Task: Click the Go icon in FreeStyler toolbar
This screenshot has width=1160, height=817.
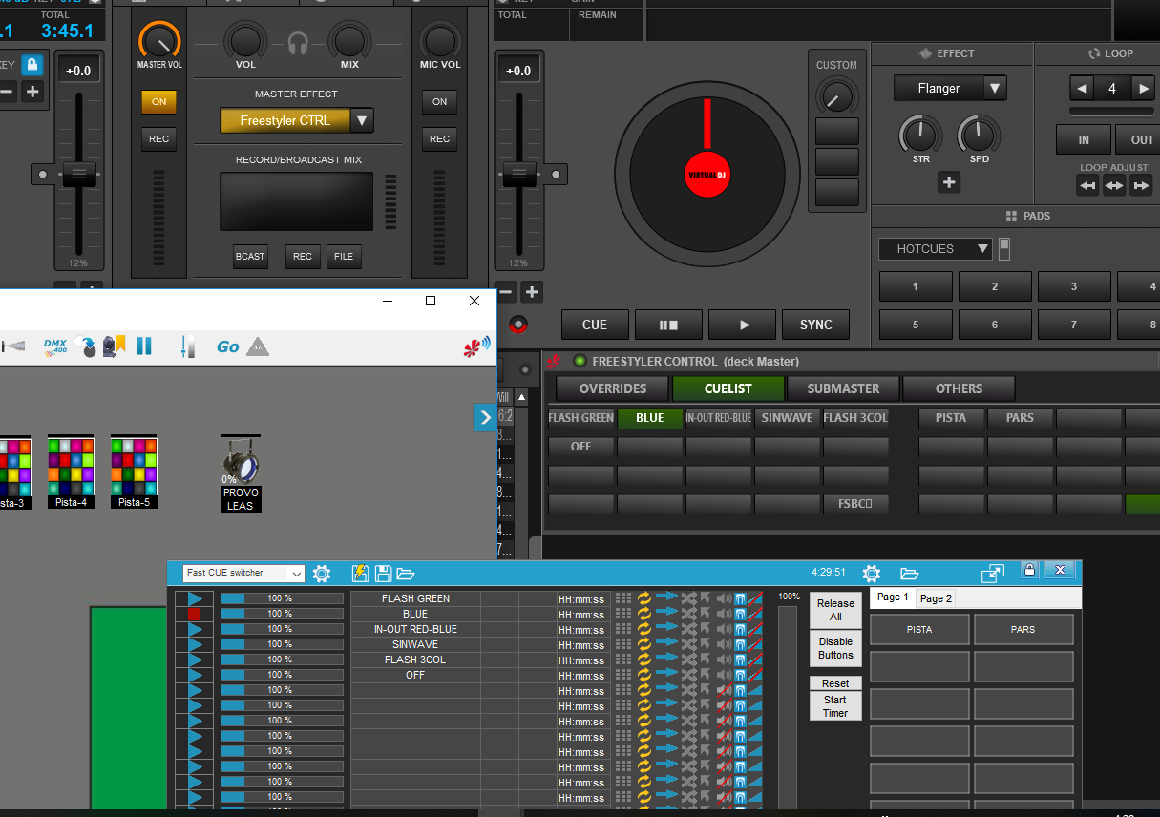Action: click(227, 346)
